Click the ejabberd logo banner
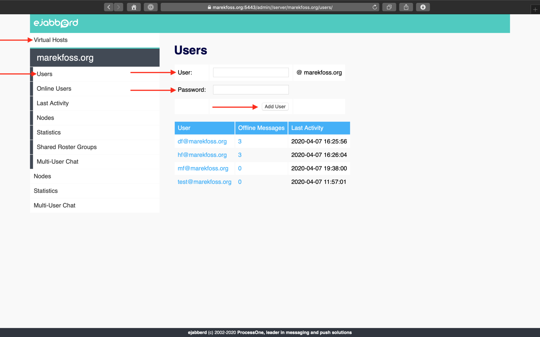The image size is (540, 337). click(x=56, y=23)
